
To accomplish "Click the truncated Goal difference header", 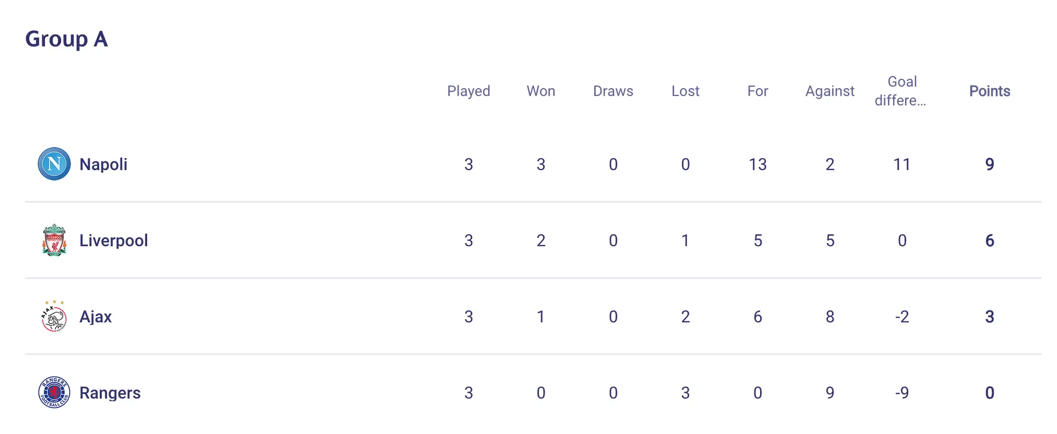I will click(901, 91).
